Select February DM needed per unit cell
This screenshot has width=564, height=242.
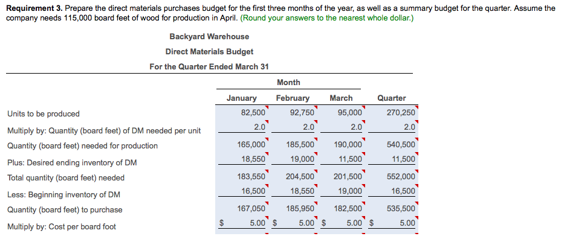point(309,127)
